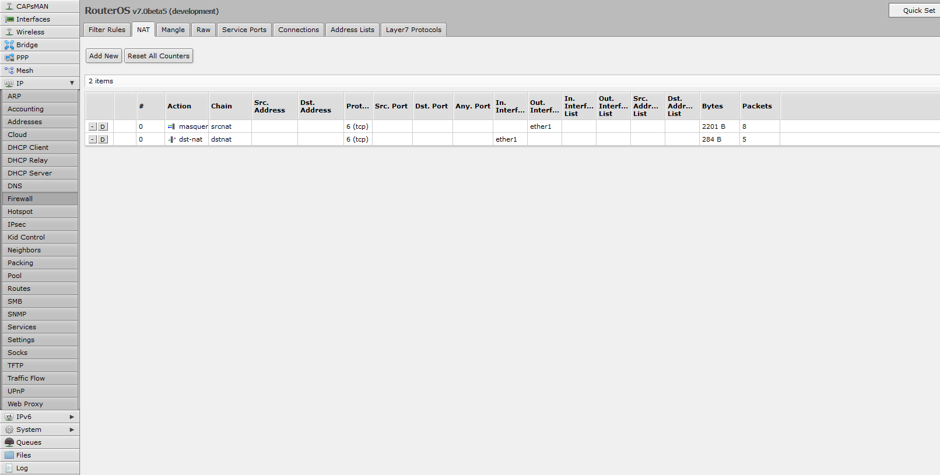Disable the masquerade rule with D button

[x=103, y=126]
